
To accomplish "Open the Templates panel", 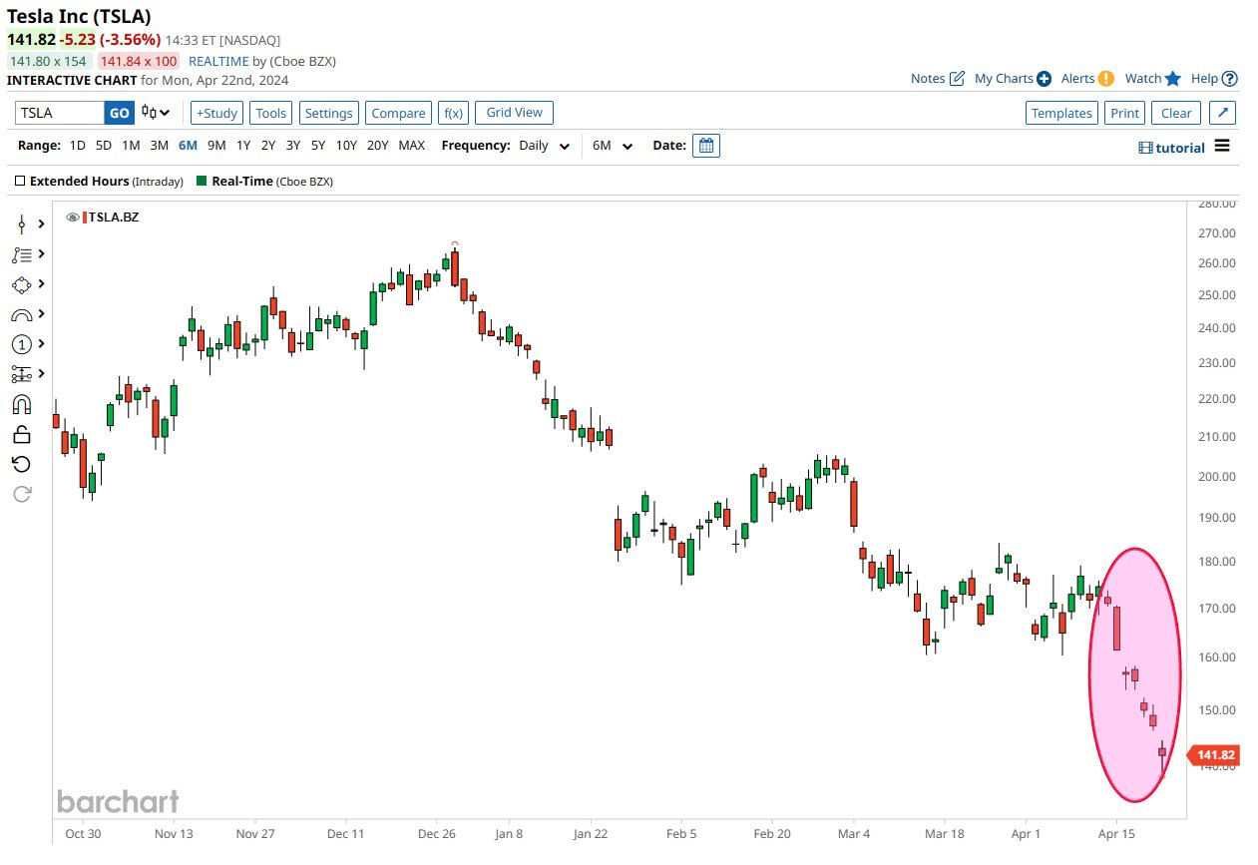I will point(1061,113).
